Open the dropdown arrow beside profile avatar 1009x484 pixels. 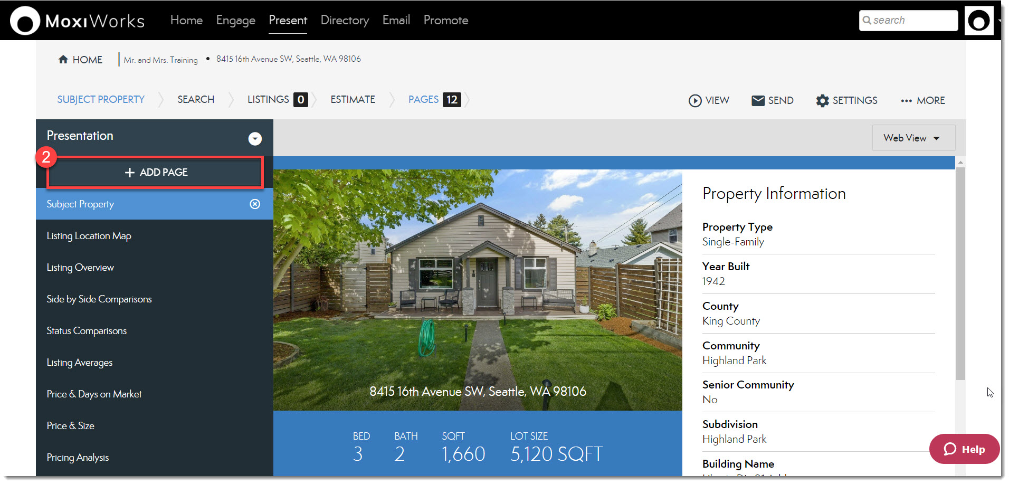coord(1000,21)
